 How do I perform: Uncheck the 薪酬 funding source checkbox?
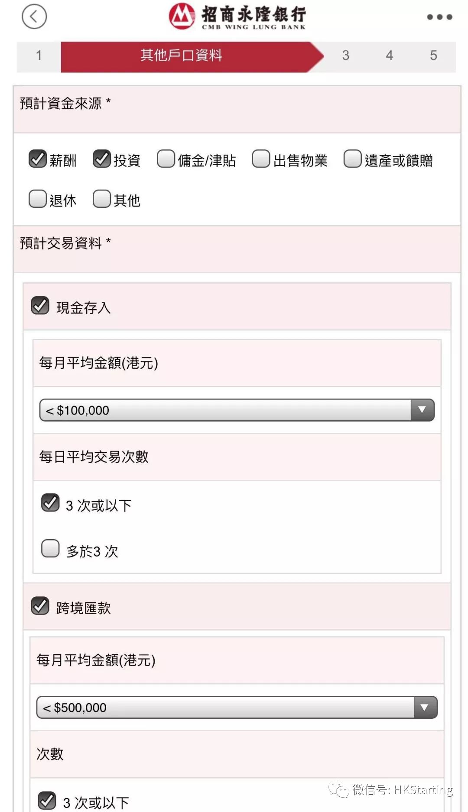[x=39, y=159]
